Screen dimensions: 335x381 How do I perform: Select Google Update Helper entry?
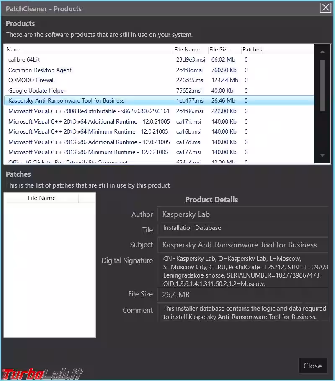tap(37, 90)
